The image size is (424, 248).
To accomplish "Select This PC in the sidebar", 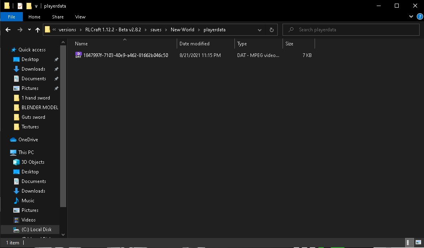I will pyautogui.click(x=26, y=152).
